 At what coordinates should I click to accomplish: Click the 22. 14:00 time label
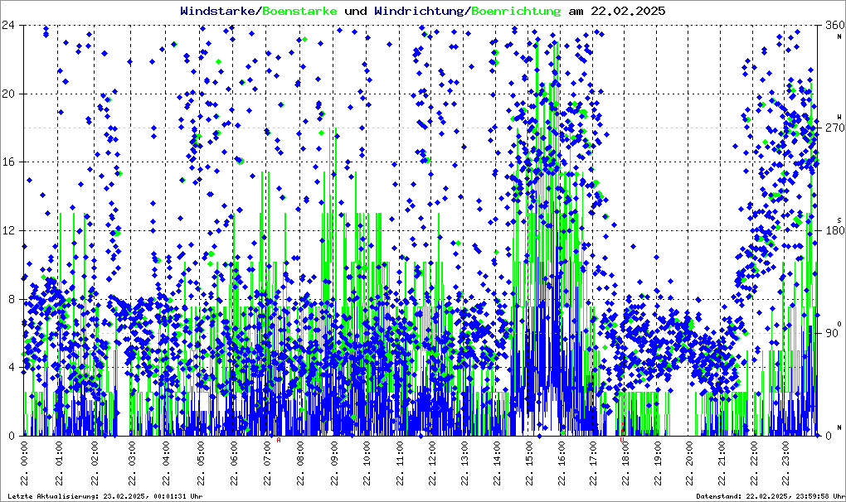click(x=496, y=463)
